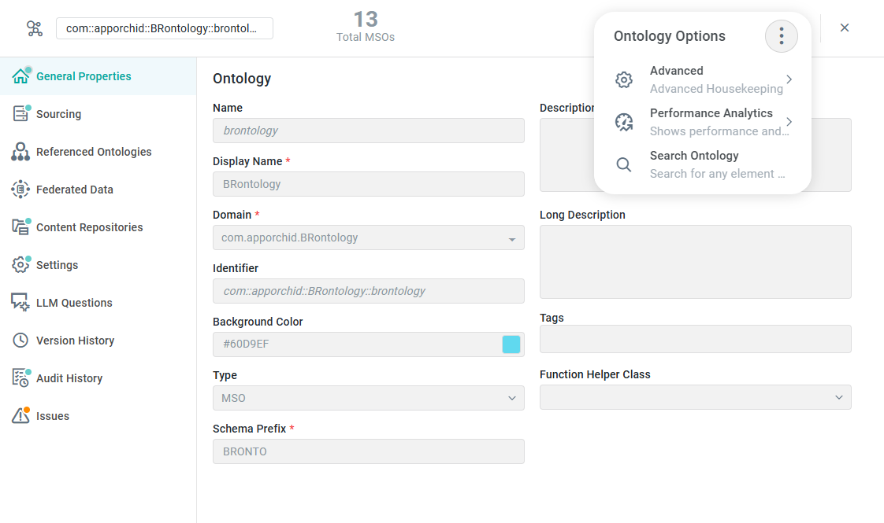Click the Referenced Ontologies icon
This screenshot has height=523, width=884.
pyautogui.click(x=20, y=152)
